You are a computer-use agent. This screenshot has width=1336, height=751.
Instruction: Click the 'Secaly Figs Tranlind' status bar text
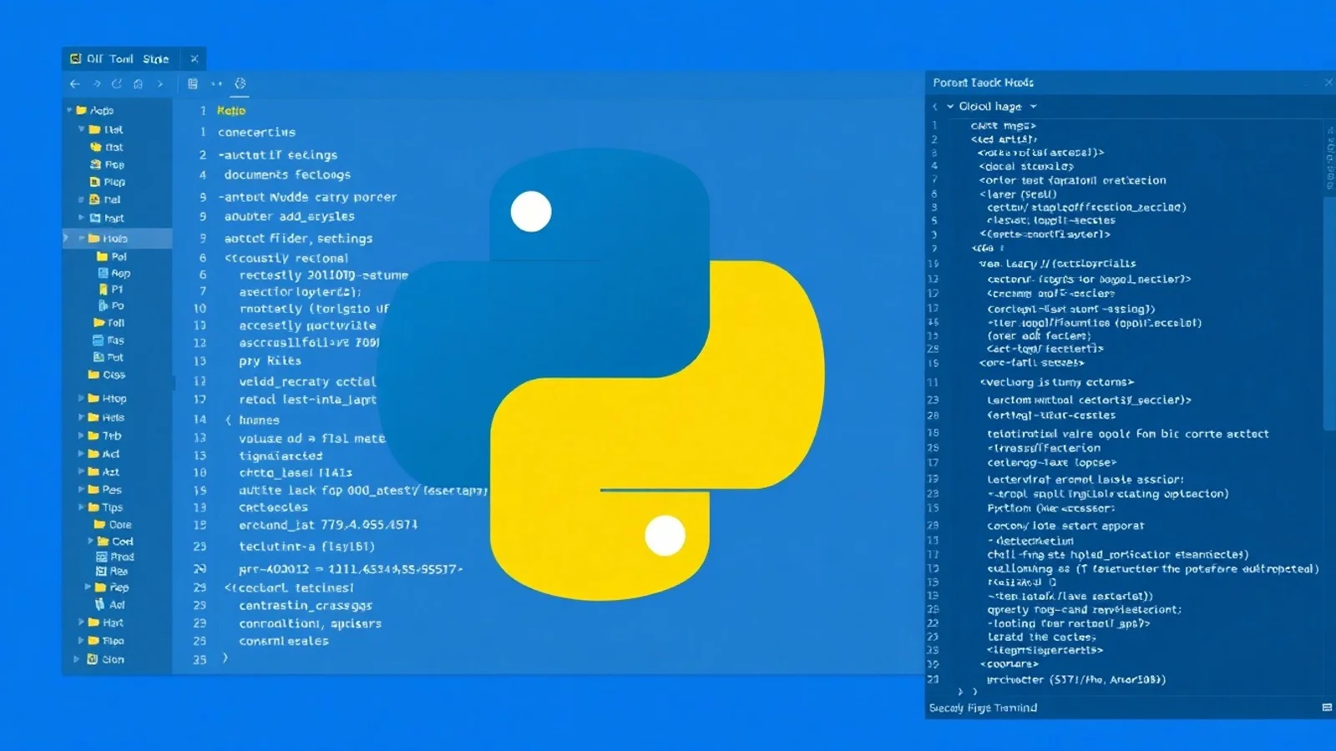pos(983,708)
